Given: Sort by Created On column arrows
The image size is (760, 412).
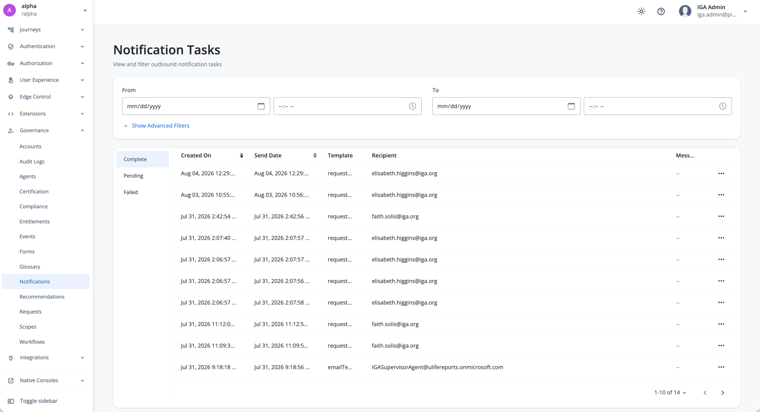Looking at the screenshot, I should point(241,156).
